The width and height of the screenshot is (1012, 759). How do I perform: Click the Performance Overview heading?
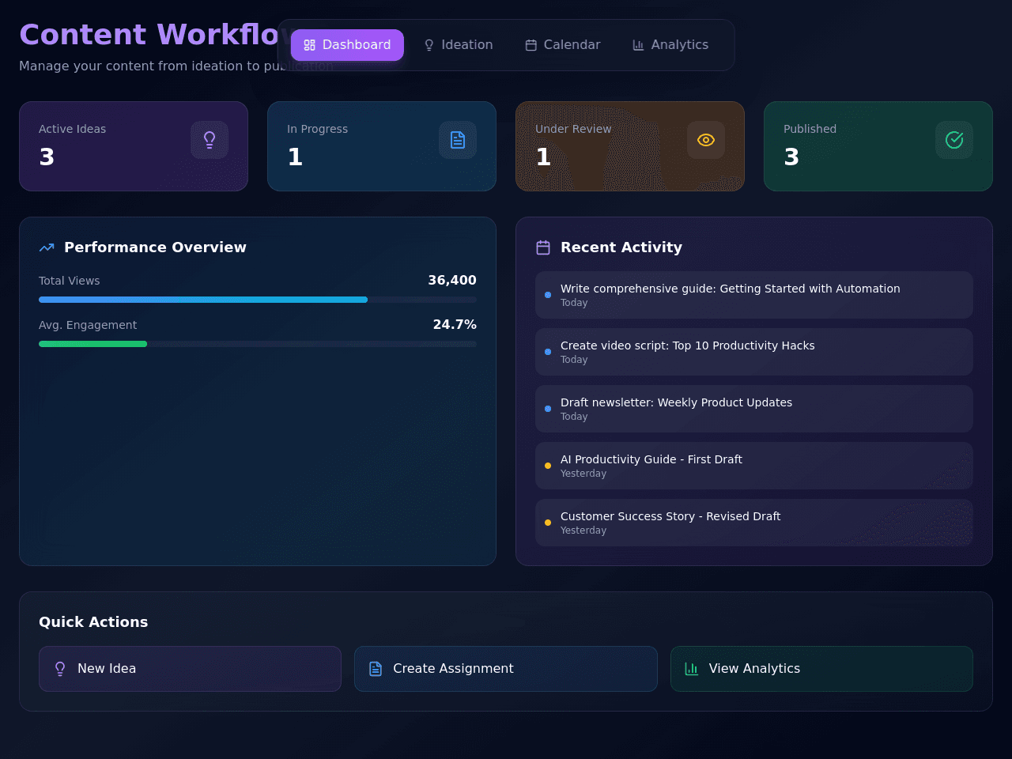tap(155, 247)
